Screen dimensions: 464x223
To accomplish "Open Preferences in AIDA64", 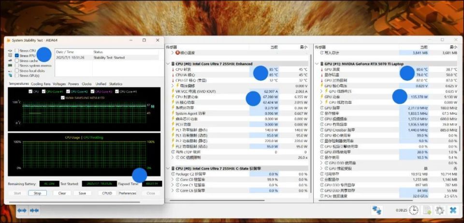I will [x=128, y=193].
